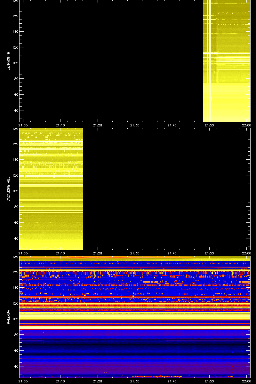The image size is (256, 384).
Task: Click the 21:10 tick under Palehua plot
Action: (60, 381)
